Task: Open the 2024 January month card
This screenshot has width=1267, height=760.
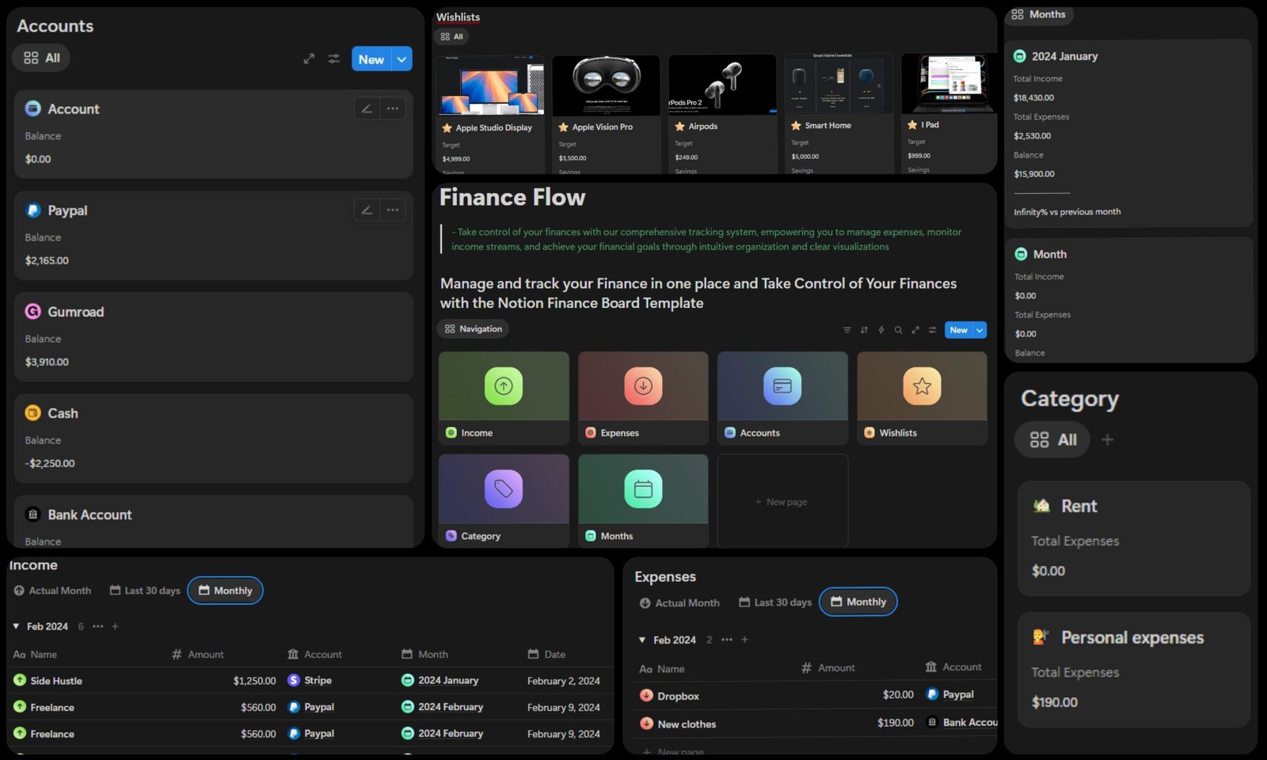Action: point(1128,133)
